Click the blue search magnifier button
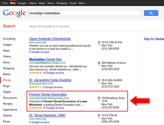 [151, 13]
